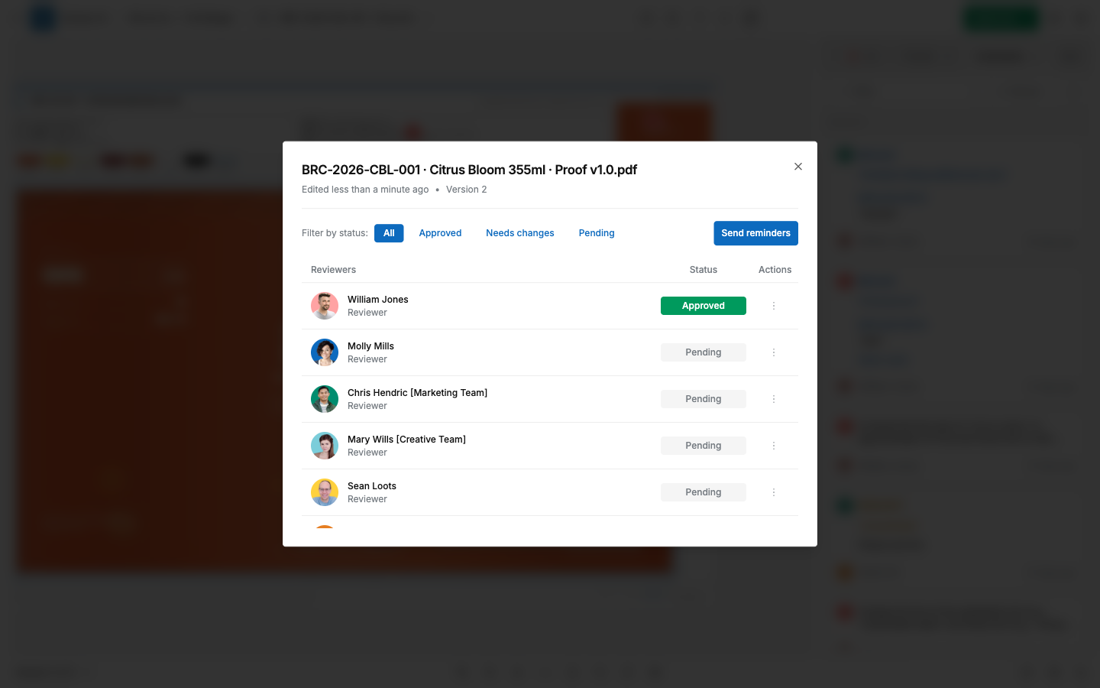
Task: Open actions menu for Chris Hendric
Action: point(774,399)
